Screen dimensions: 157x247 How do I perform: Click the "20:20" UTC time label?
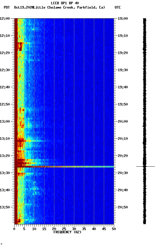pos(123,156)
